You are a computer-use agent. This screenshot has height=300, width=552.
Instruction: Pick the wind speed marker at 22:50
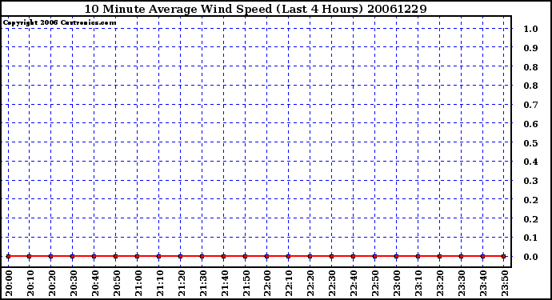tap(374, 256)
